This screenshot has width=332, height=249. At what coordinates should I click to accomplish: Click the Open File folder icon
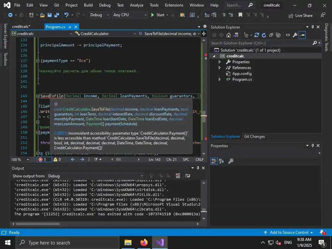[x=42, y=15]
